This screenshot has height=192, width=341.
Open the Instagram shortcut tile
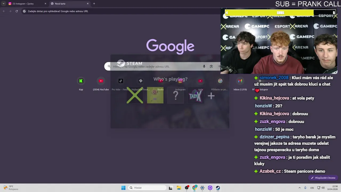pyautogui.click(x=180, y=84)
